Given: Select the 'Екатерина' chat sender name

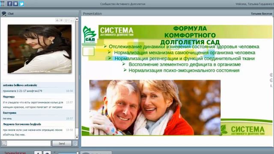Looking at the screenshot, I should pyautogui.click(x=9, y=113).
